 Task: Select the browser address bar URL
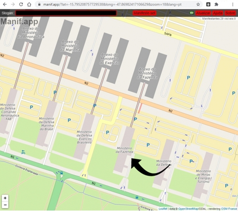point(112,4)
